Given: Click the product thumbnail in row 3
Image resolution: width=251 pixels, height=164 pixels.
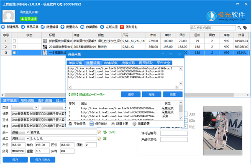Looking at the screenshot, I should click(45, 53).
